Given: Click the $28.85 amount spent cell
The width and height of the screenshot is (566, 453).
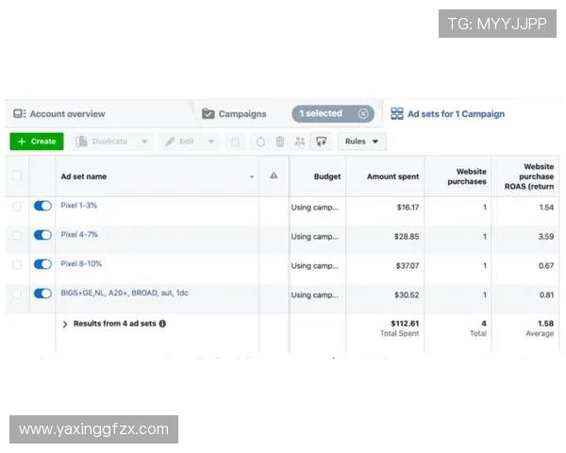Looking at the screenshot, I should coord(407,237).
